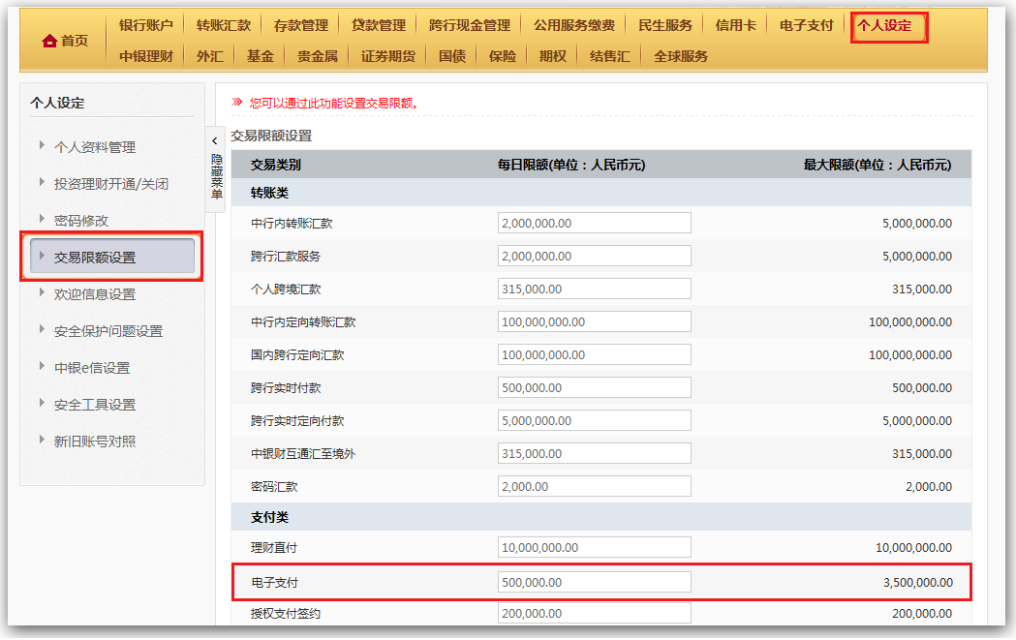Focus the 个人跨境汇款 limit input box
Image resolution: width=1016 pixels, height=640 pixels.
tap(594, 289)
